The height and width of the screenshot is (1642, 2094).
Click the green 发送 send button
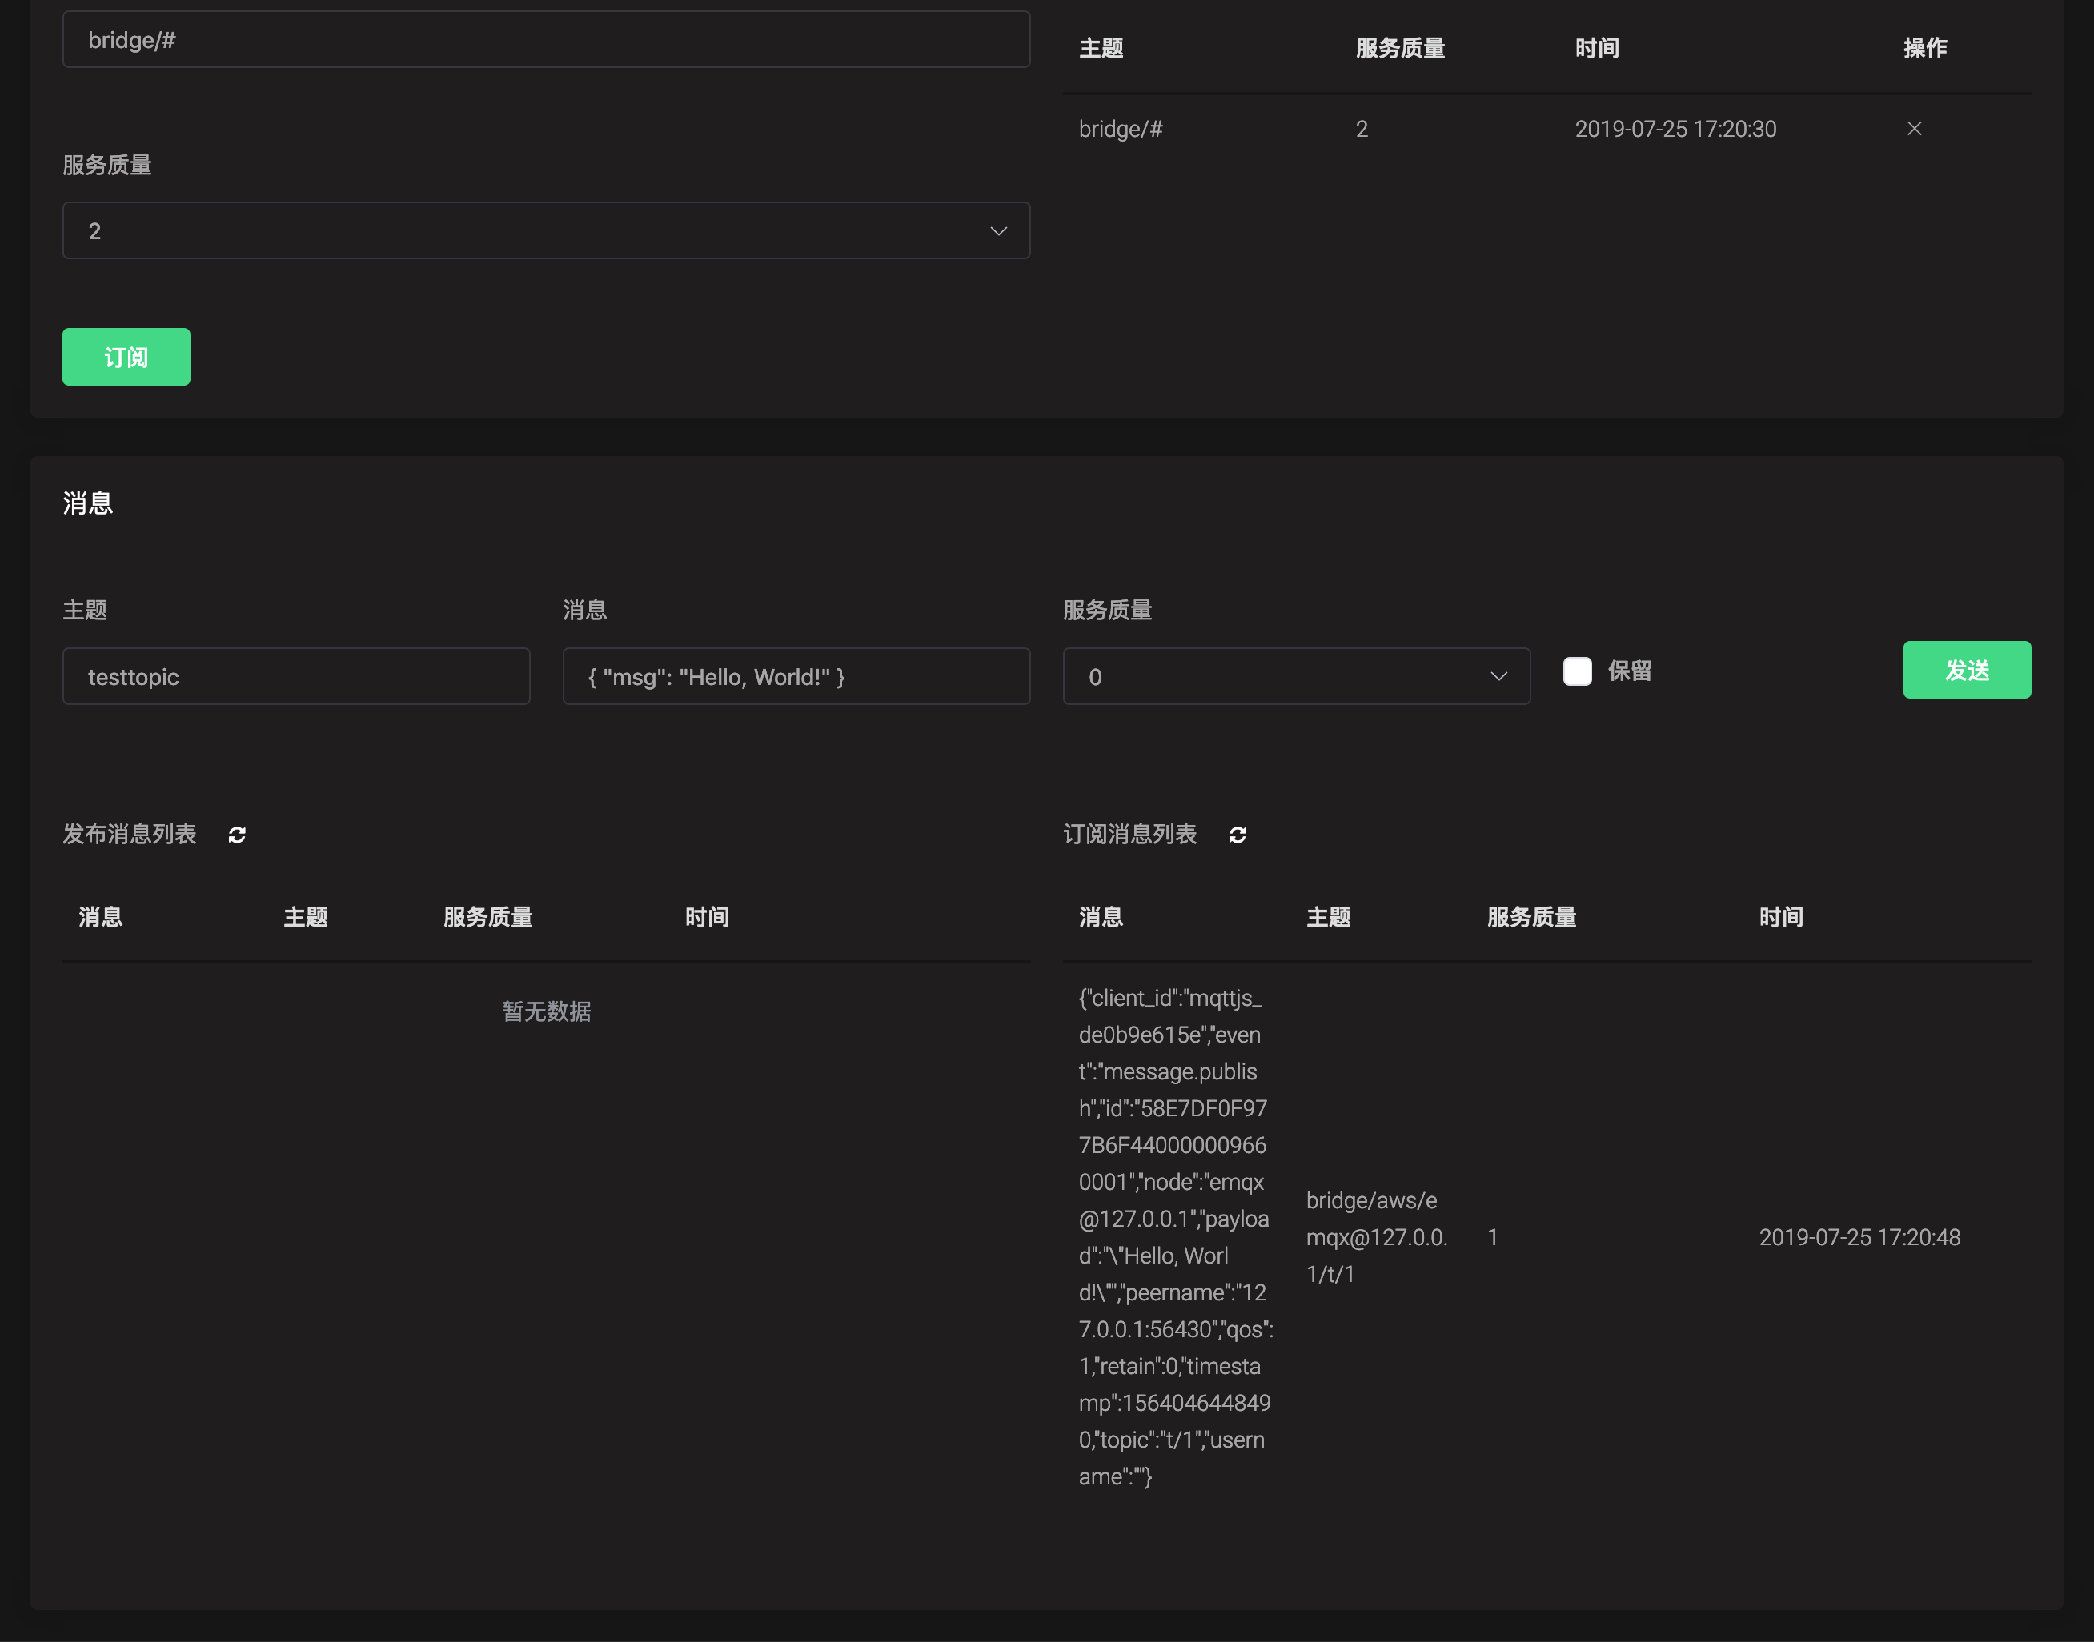pyautogui.click(x=1967, y=670)
